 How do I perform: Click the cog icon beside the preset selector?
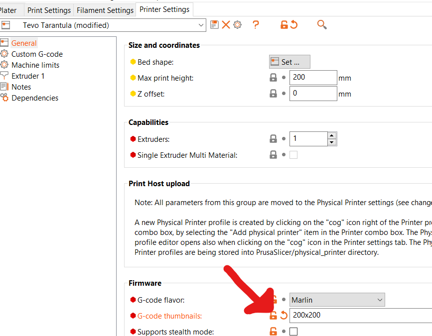pyautogui.click(x=238, y=25)
